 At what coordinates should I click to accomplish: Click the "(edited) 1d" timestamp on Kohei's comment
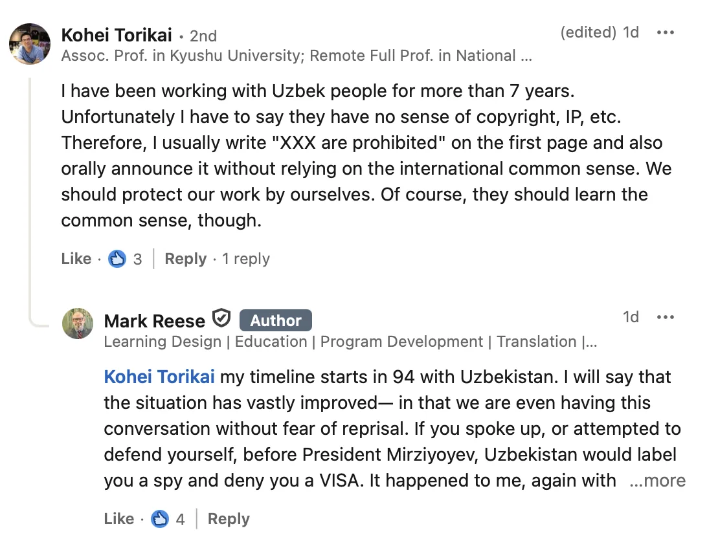pyautogui.click(x=600, y=32)
